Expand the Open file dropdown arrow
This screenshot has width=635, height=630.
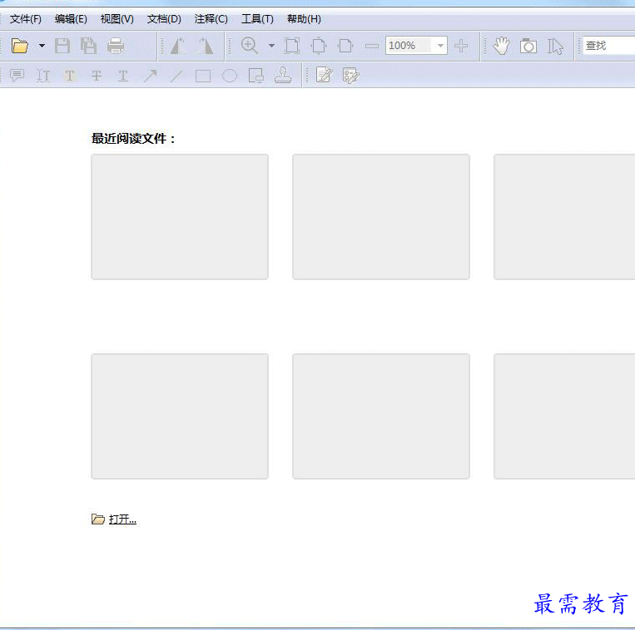42,46
